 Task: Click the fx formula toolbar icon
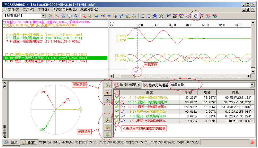coord(76,16)
